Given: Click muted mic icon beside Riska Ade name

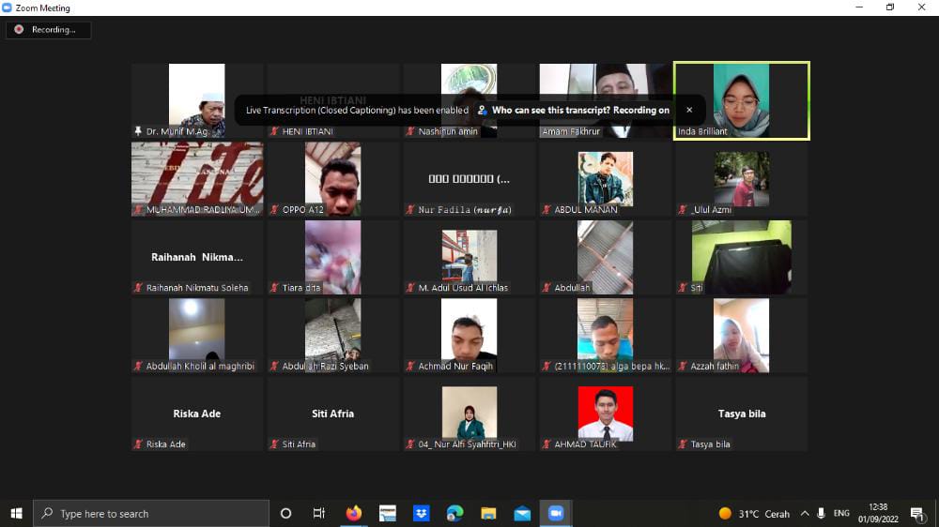Looking at the screenshot, I should 139,444.
